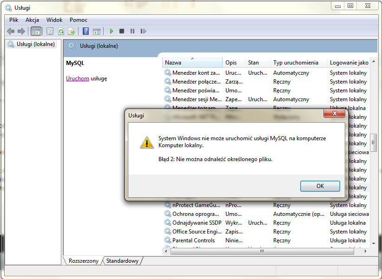Click the Export list toolbar icon
Viewport: 382px width, 279px height.
pos(72,31)
